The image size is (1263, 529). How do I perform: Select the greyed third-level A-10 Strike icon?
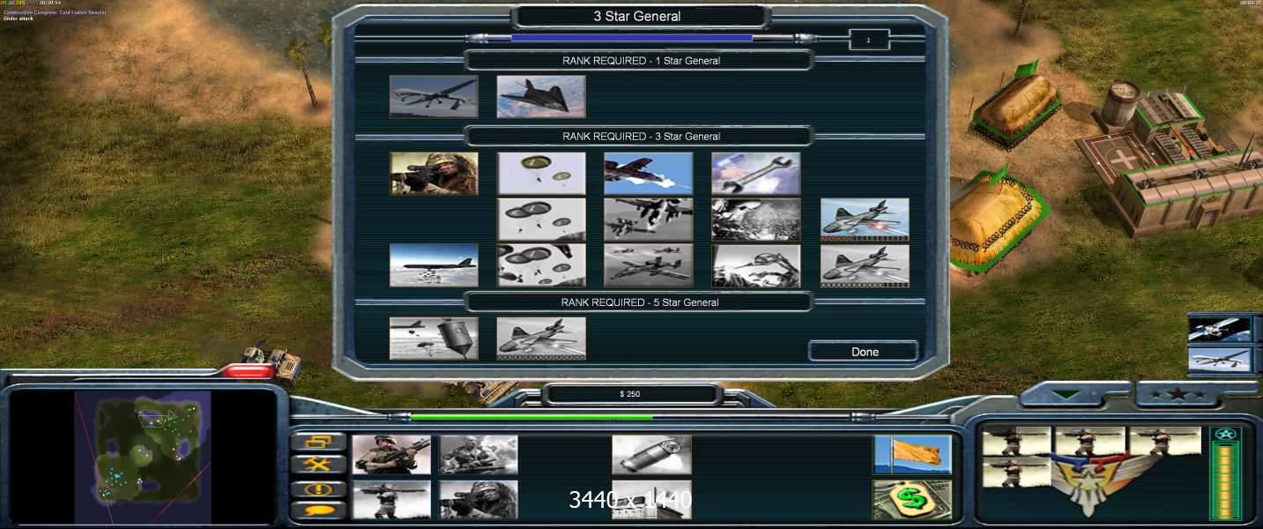coord(649,265)
